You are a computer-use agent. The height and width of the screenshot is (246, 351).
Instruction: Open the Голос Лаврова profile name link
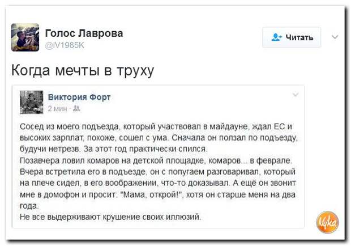click(84, 33)
